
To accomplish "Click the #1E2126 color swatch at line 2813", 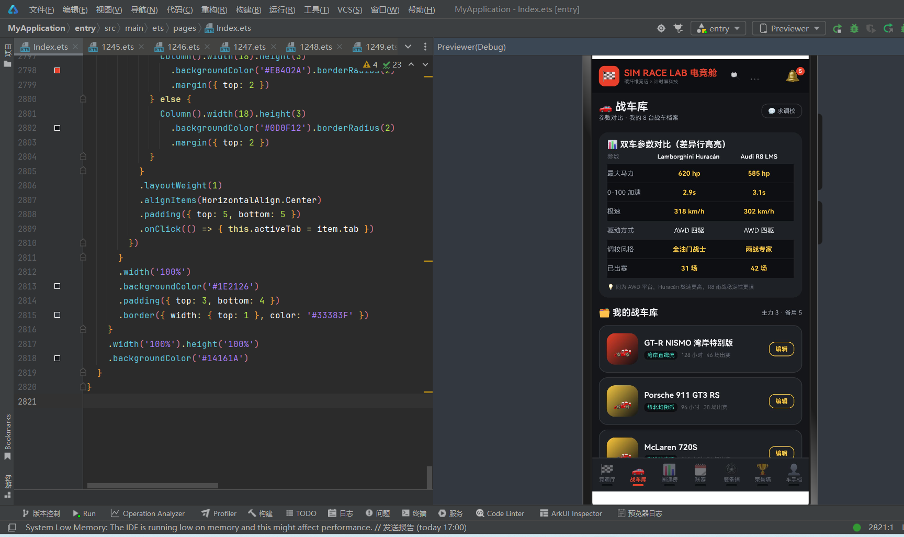I will tap(58, 286).
